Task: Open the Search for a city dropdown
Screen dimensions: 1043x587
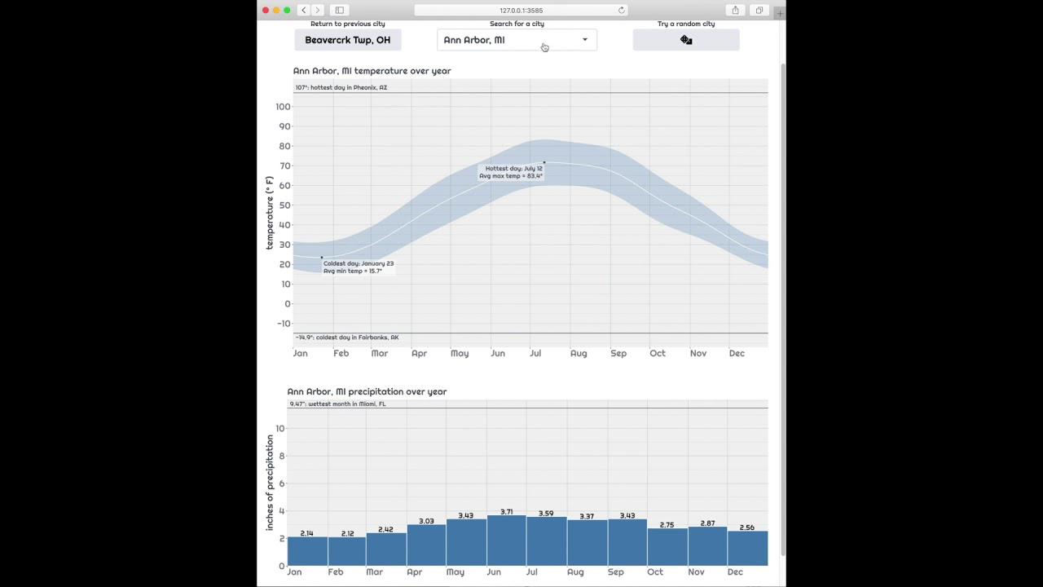Action: (517, 39)
